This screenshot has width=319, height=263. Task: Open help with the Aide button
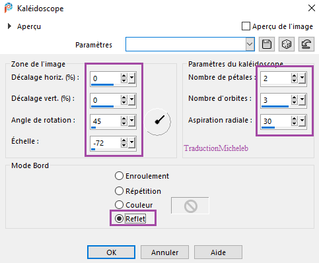218,252
